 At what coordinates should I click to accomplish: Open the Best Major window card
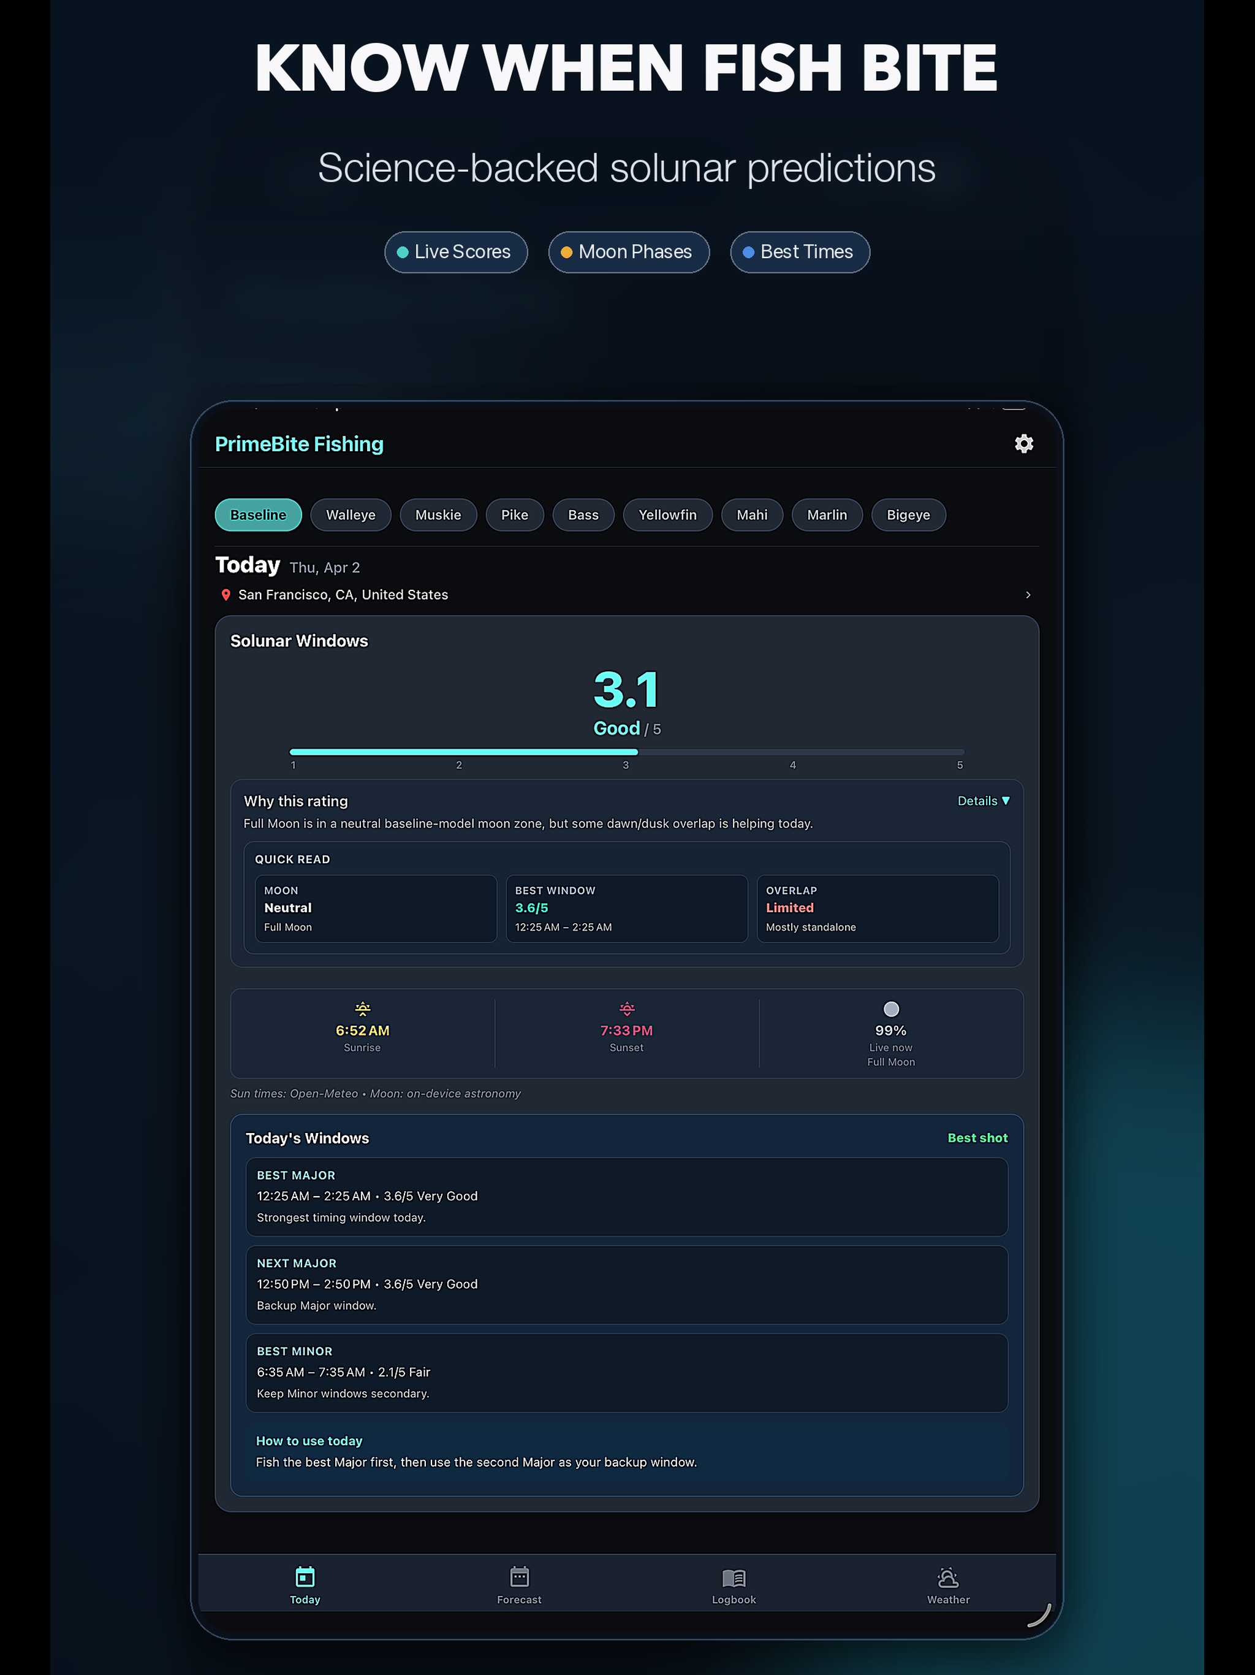pyautogui.click(x=627, y=1196)
